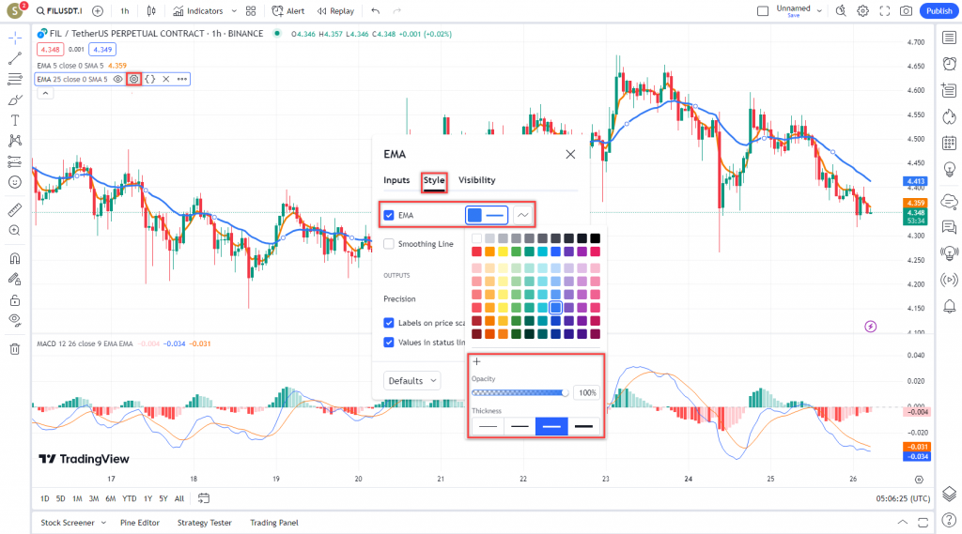The image size is (962, 534).
Task: Uncheck Labels on price scale
Action: tap(388, 323)
